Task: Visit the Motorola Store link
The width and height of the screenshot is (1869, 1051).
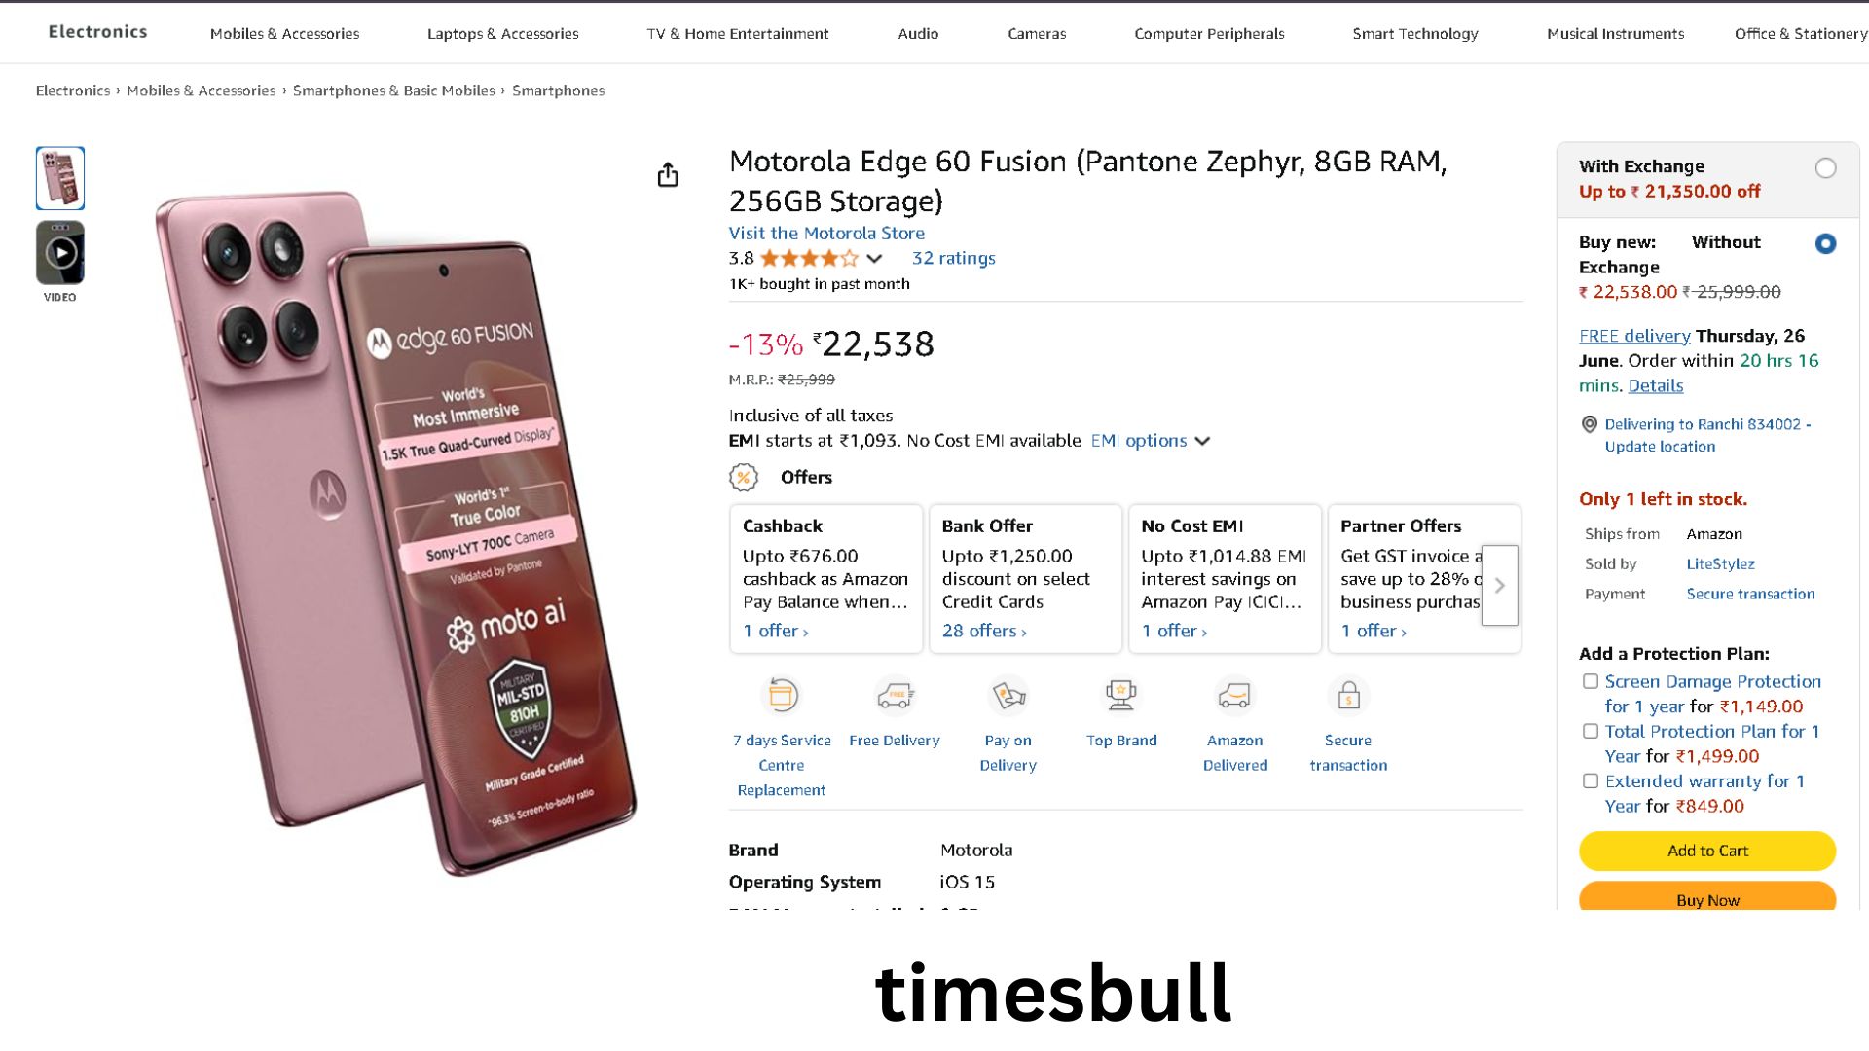Action: [x=826, y=233]
